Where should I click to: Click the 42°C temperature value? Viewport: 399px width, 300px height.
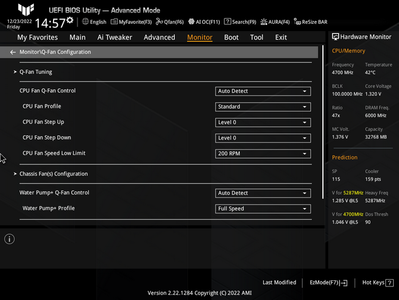(370, 73)
